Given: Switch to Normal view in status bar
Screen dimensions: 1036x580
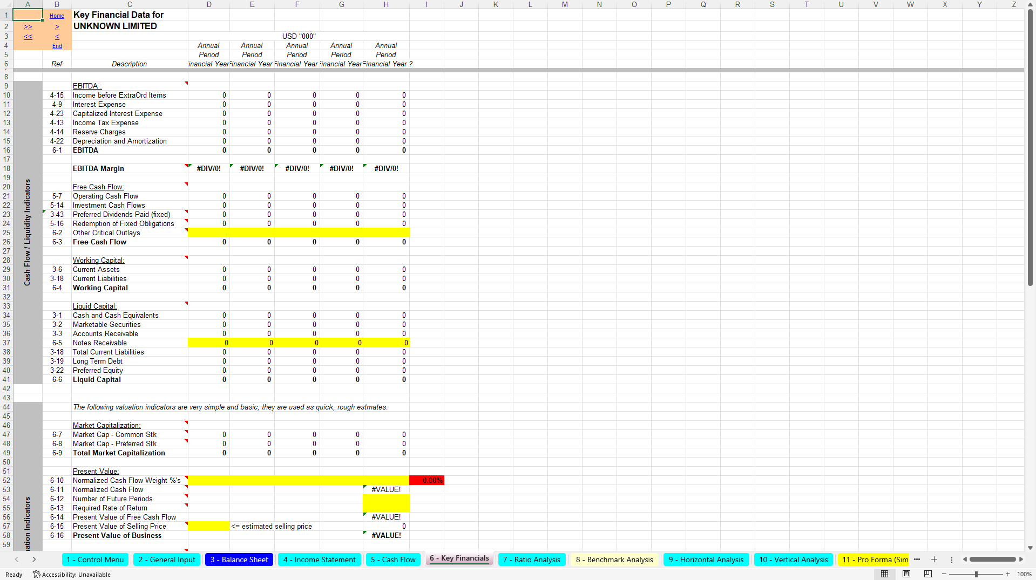Looking at the screenshot, I should (x=884, y=574).
